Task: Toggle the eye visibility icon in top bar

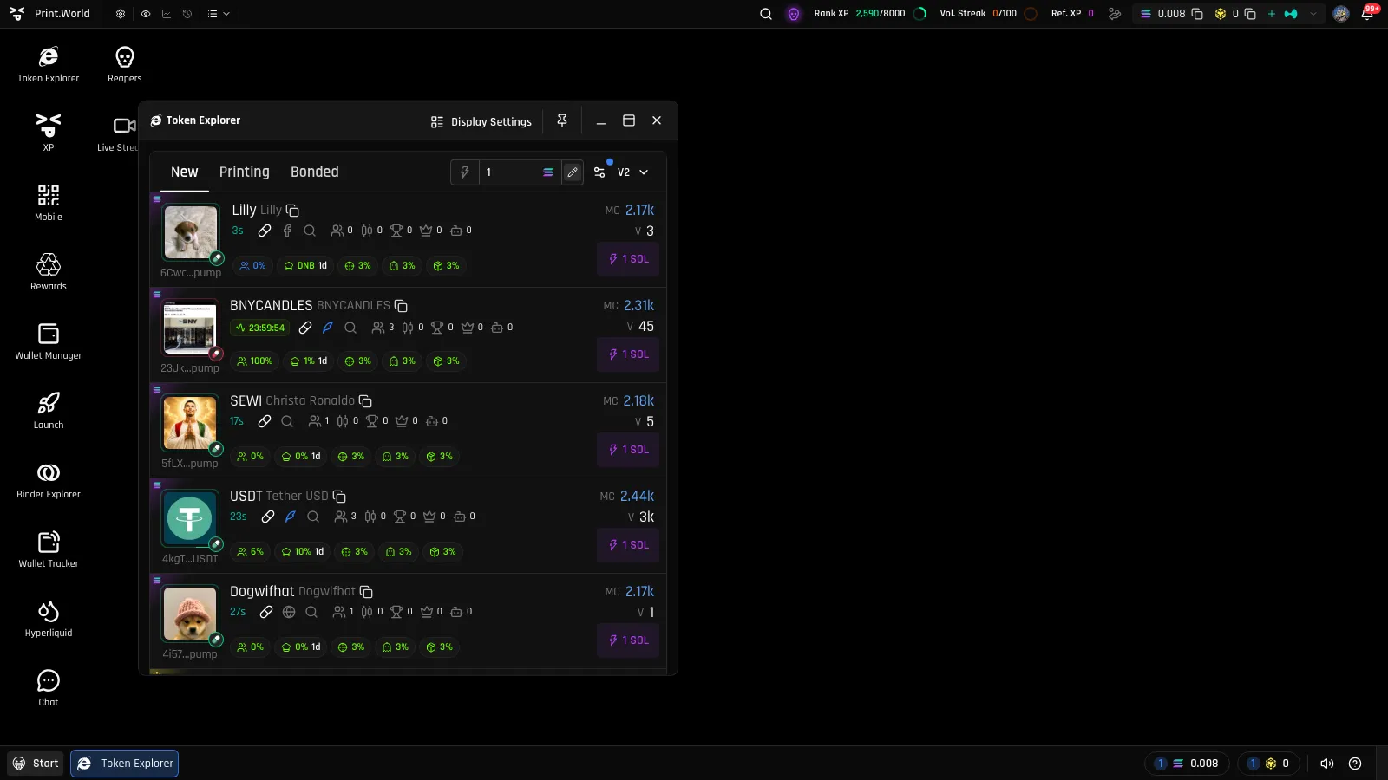Action: (146, 14)
